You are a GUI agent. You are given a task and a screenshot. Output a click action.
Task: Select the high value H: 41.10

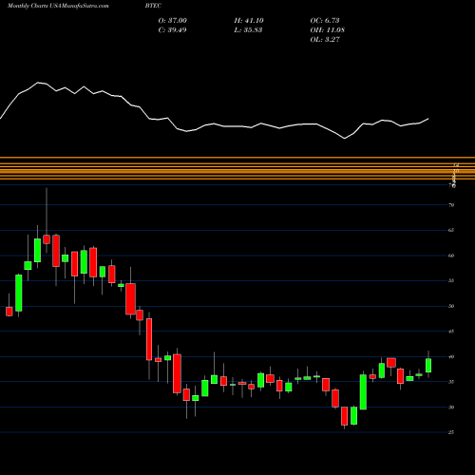249,20
